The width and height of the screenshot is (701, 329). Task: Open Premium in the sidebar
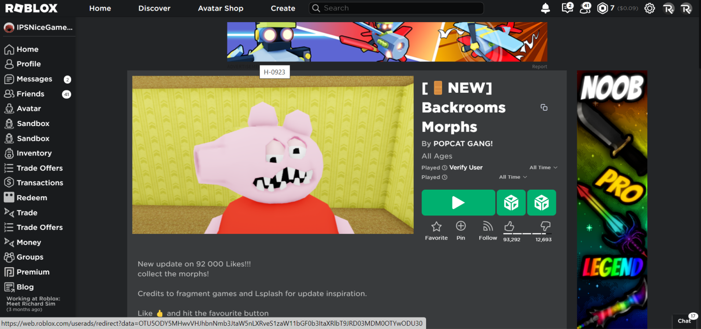(33, 272)
